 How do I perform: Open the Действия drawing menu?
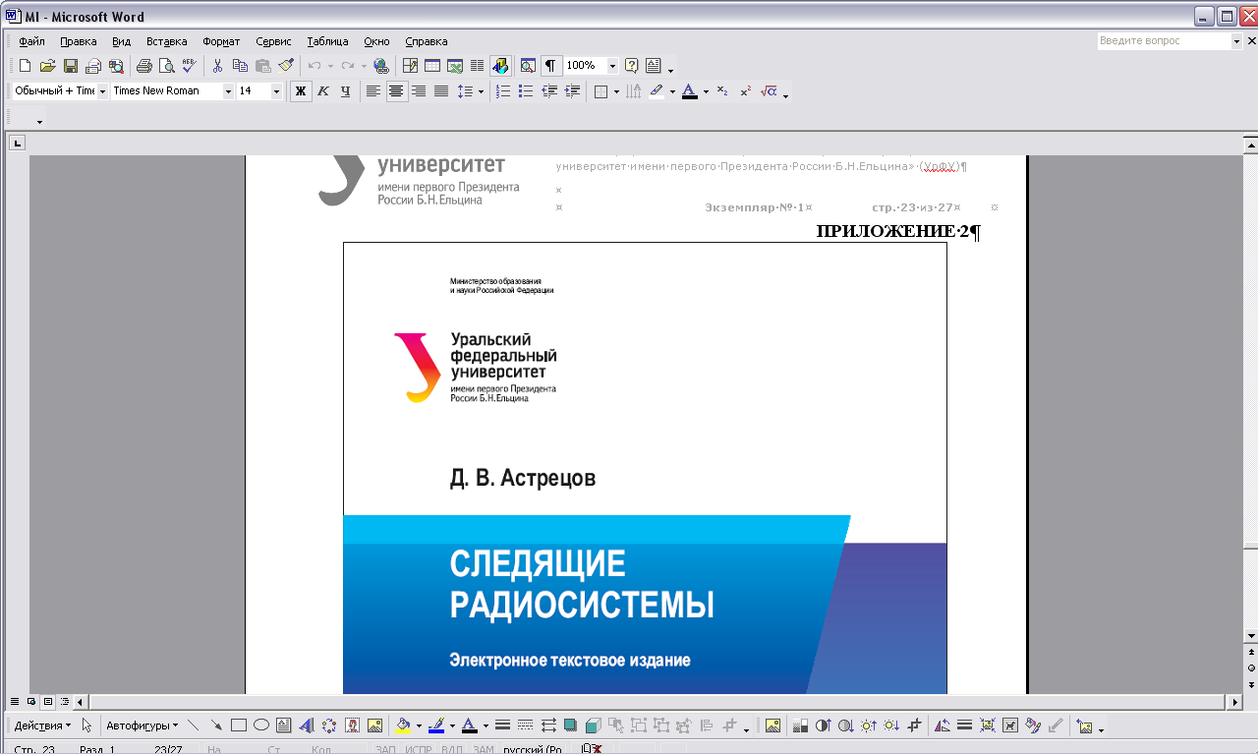[42, 726]
